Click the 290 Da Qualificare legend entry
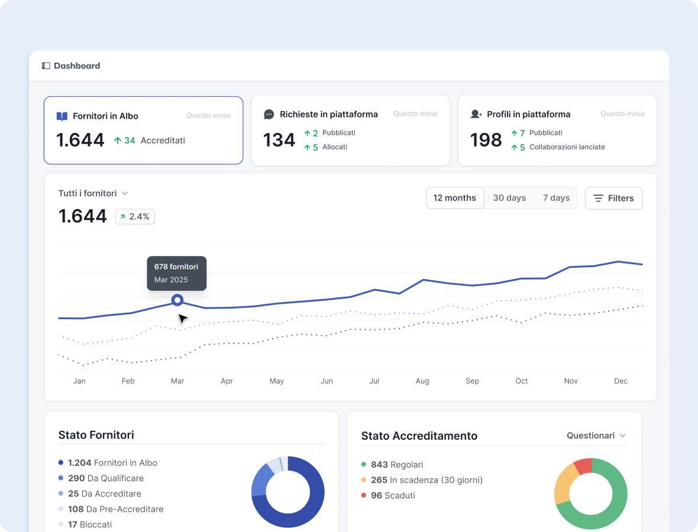The width and height of the screenshot is (698, 532). (x=105, y=478)
